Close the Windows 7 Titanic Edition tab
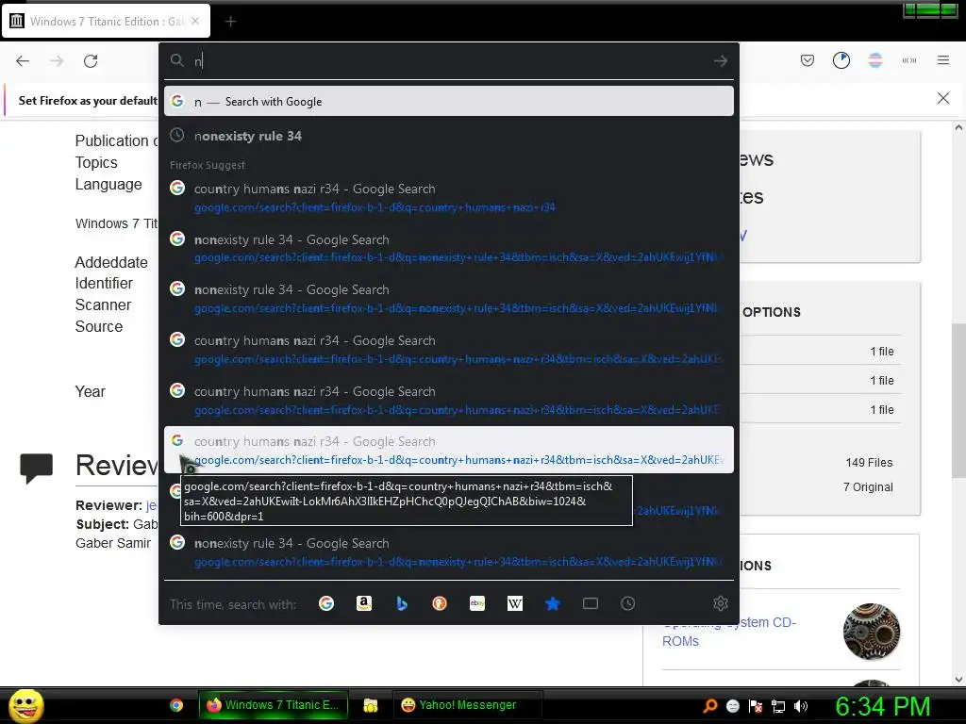Viewport: 966px width, 724px height. pyautogui.click(x=195, y=21)
